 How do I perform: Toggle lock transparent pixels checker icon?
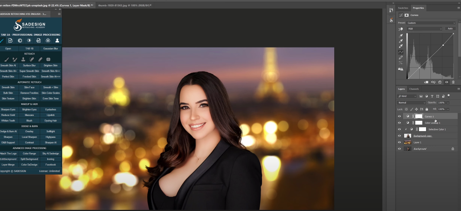pos(406,109)
